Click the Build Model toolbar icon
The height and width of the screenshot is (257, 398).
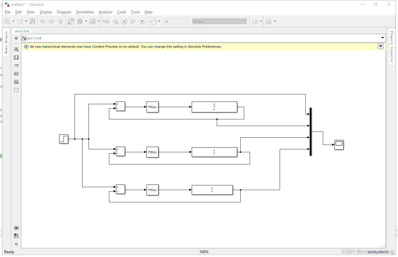coord(269,21)
